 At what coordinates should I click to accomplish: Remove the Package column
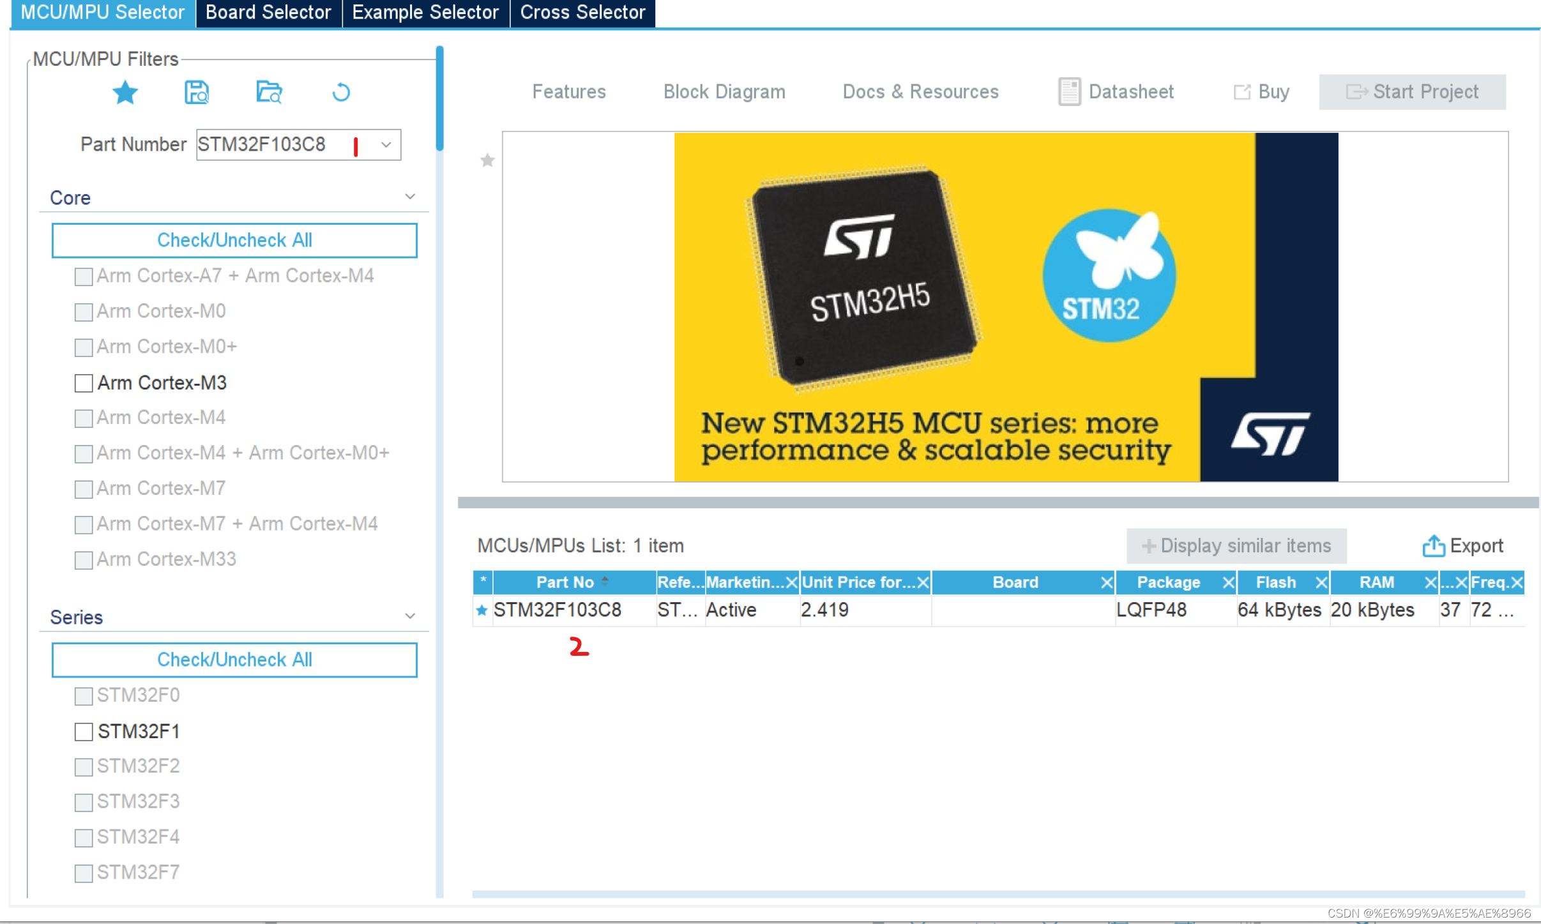1228,582
